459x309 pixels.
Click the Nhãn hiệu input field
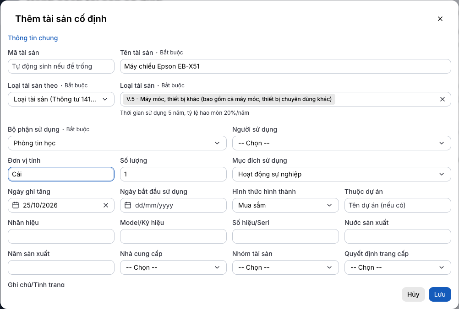coord(61,236)
